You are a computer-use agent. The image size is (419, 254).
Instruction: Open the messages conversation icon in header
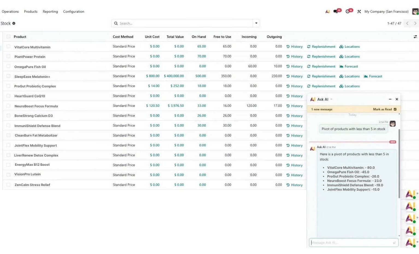point(336,11)
